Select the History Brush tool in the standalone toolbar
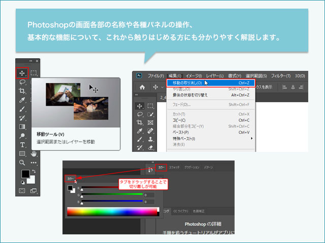 coord(22,118)
